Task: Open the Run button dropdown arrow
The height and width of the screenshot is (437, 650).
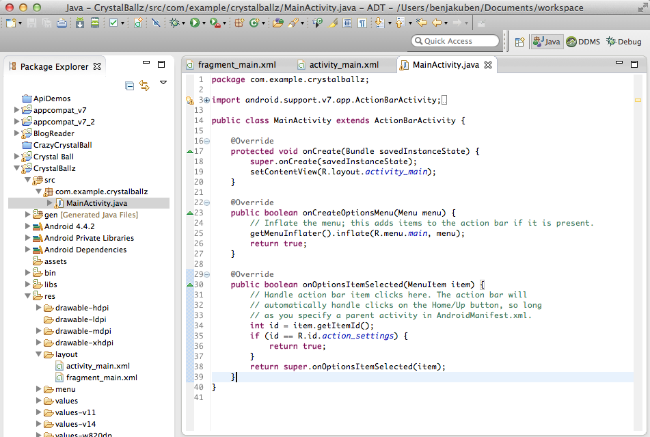Action: (x=204, y=23)
